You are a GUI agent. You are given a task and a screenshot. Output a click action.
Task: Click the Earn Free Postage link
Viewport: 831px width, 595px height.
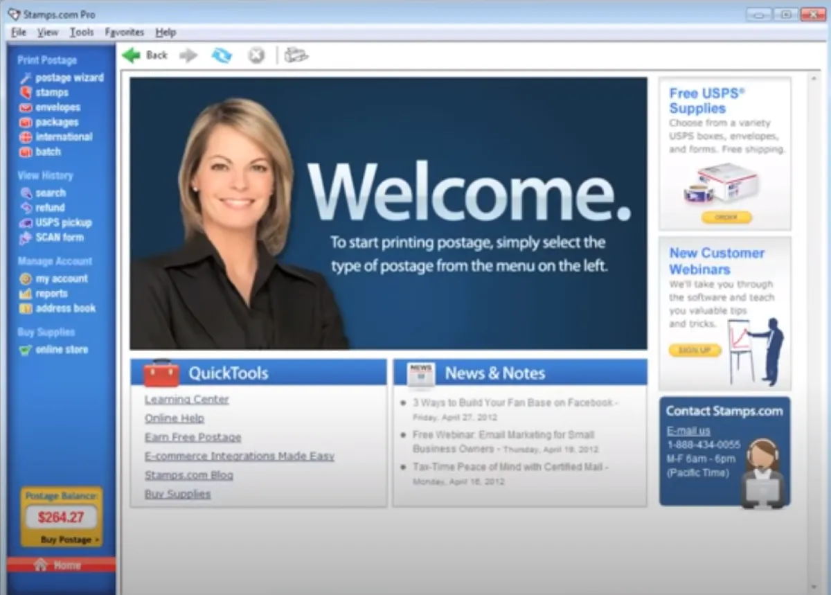pyautogui.click(x=193, y=437)
